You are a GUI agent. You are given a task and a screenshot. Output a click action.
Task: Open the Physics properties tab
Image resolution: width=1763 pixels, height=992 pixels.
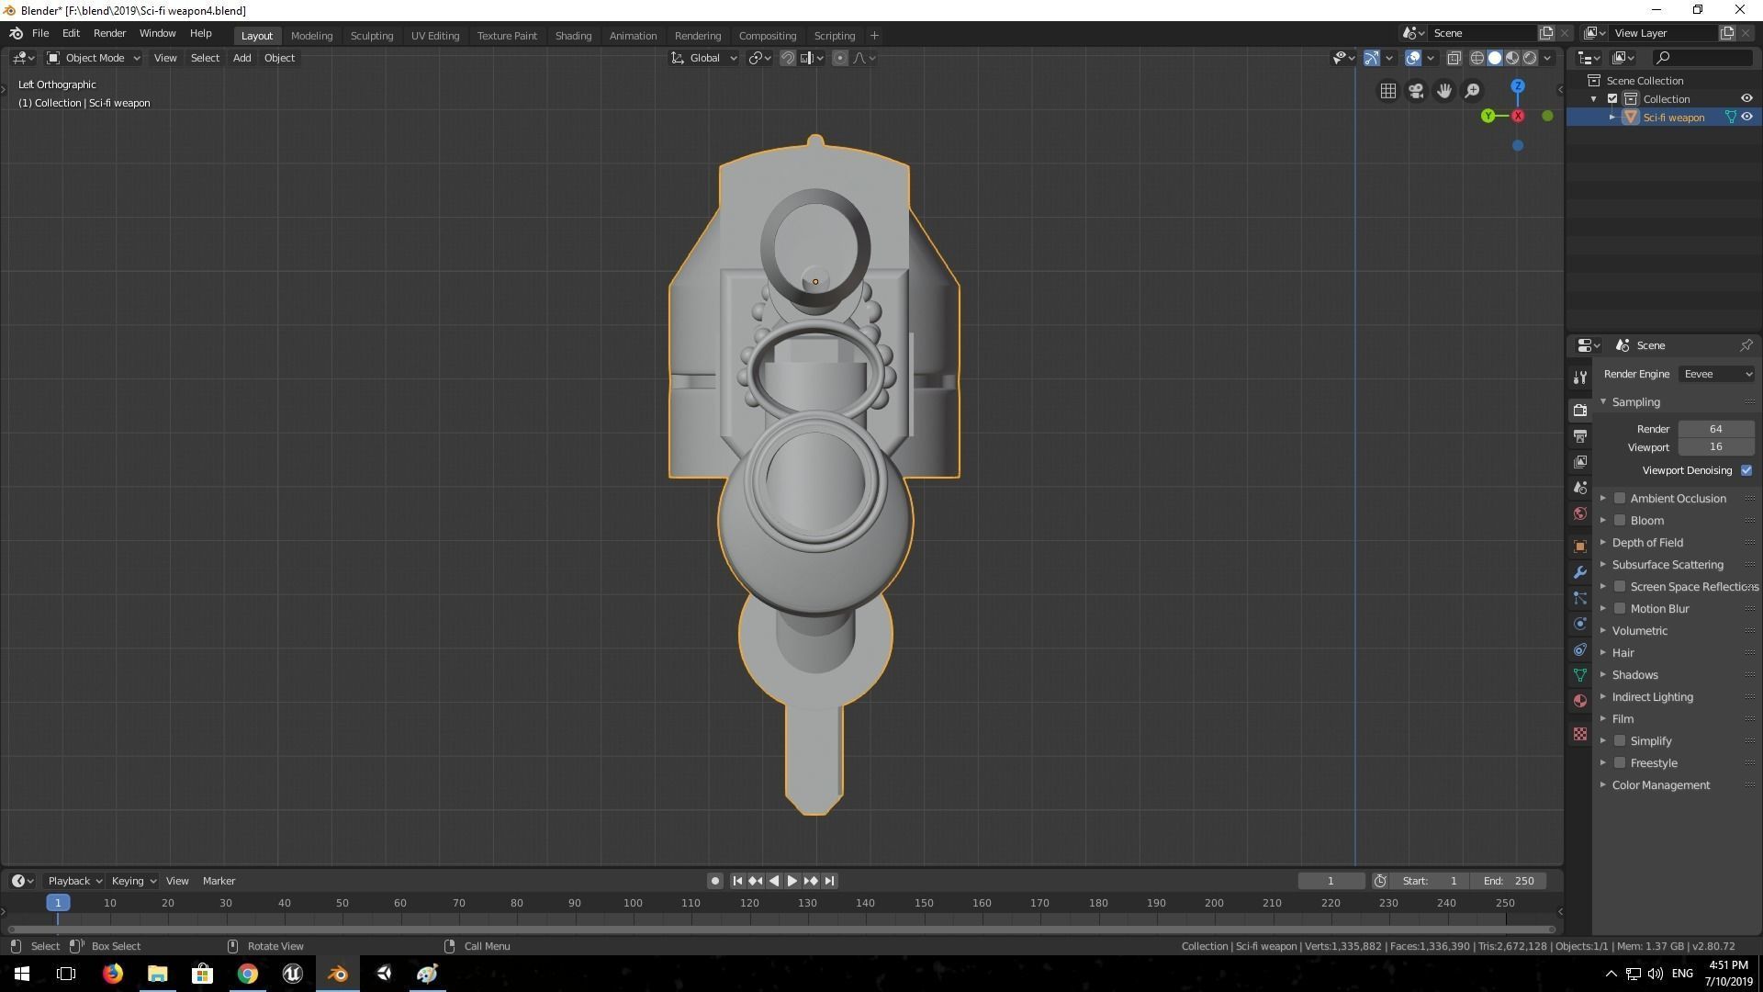tap(1579, 624)
